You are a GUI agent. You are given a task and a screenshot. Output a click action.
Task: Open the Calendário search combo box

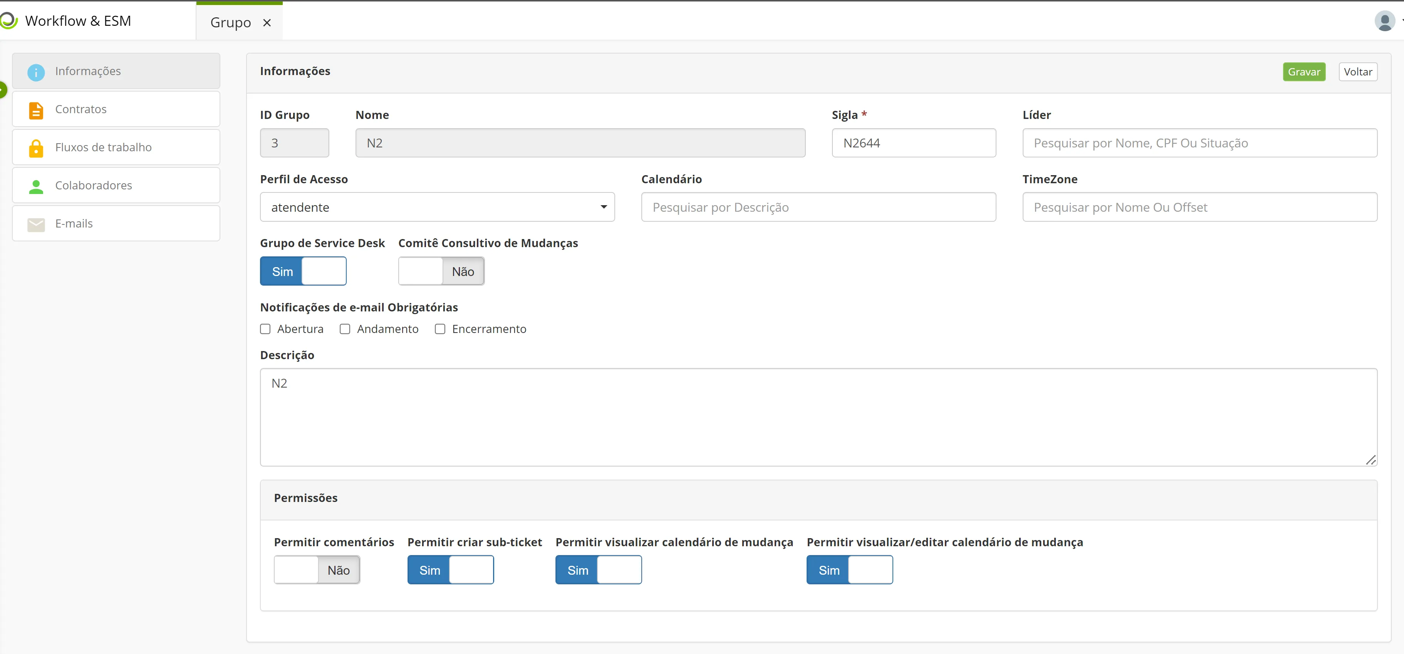(x=818, y=207)
